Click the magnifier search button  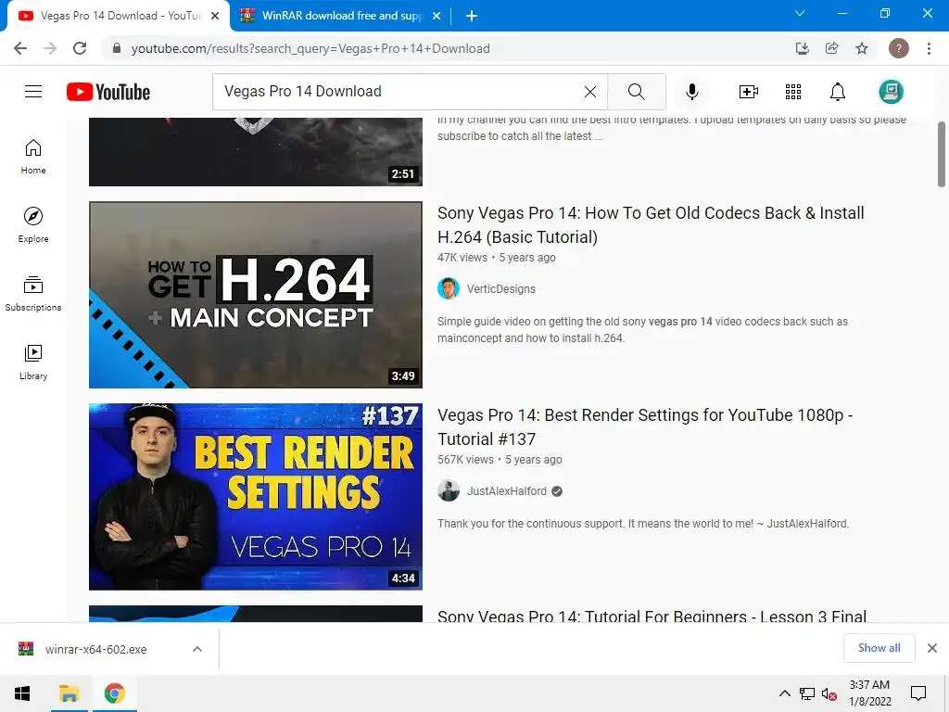coord(636,92)
